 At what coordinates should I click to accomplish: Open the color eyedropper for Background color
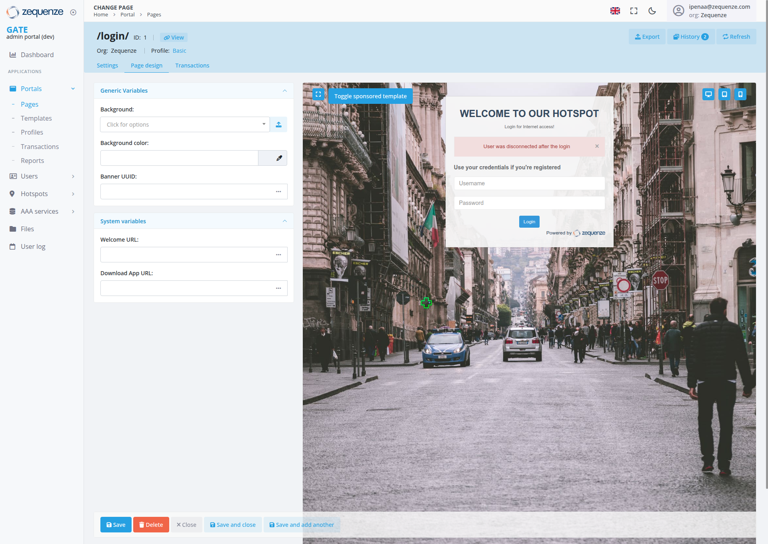click(279, 158)
